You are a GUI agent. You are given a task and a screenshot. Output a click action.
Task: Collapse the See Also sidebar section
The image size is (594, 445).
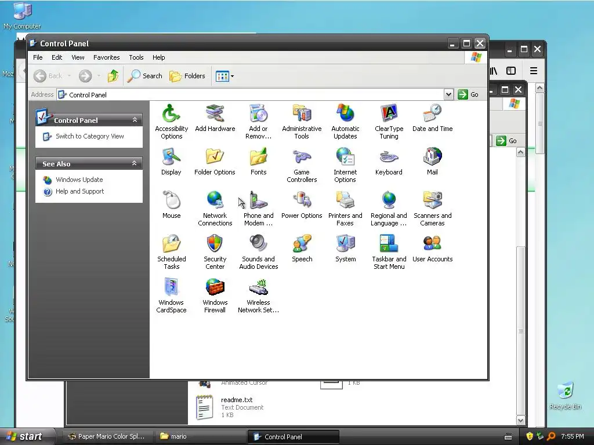point(134,163)
